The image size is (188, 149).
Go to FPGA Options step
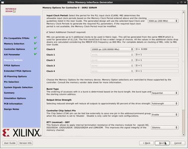coord(12,66)
